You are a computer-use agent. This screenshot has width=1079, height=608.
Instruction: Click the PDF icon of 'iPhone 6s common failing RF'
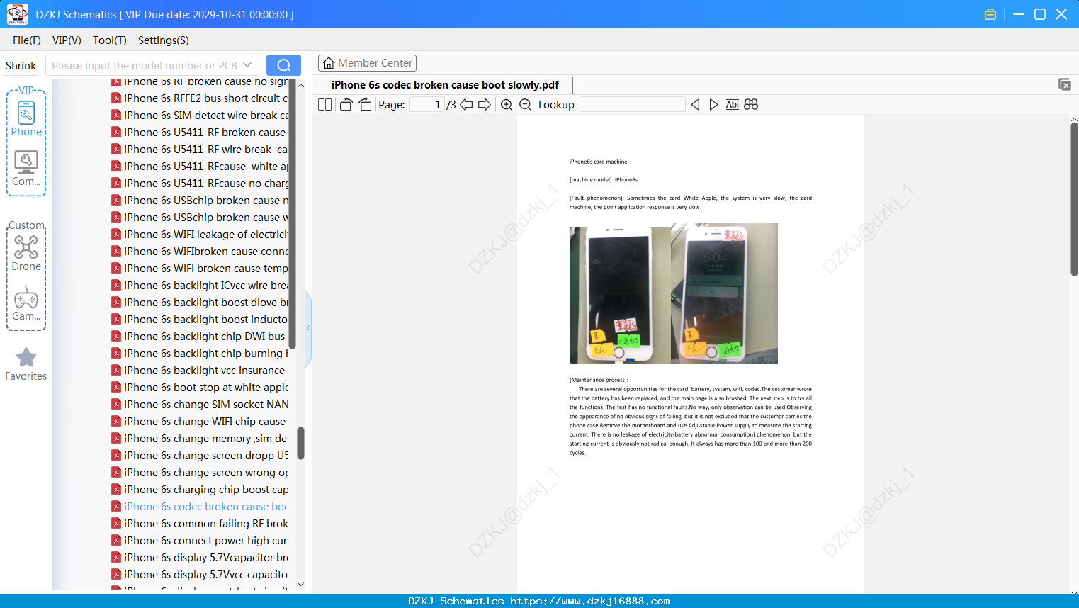pyautogui.click(x=116, y=523)
